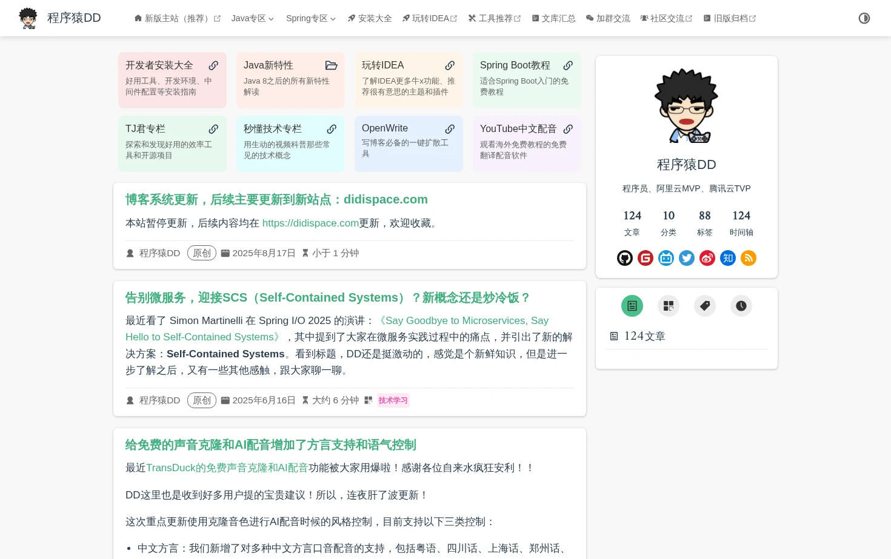Click the 程序猿DD logo avatar in header
The height and width of the screenshot is (559, 891).
pyautogui.click(x=28, y=18)
